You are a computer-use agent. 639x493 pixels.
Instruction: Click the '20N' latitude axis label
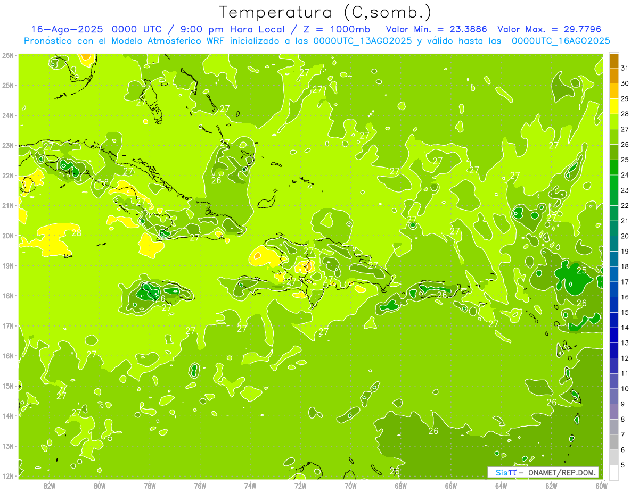[7, 236]
